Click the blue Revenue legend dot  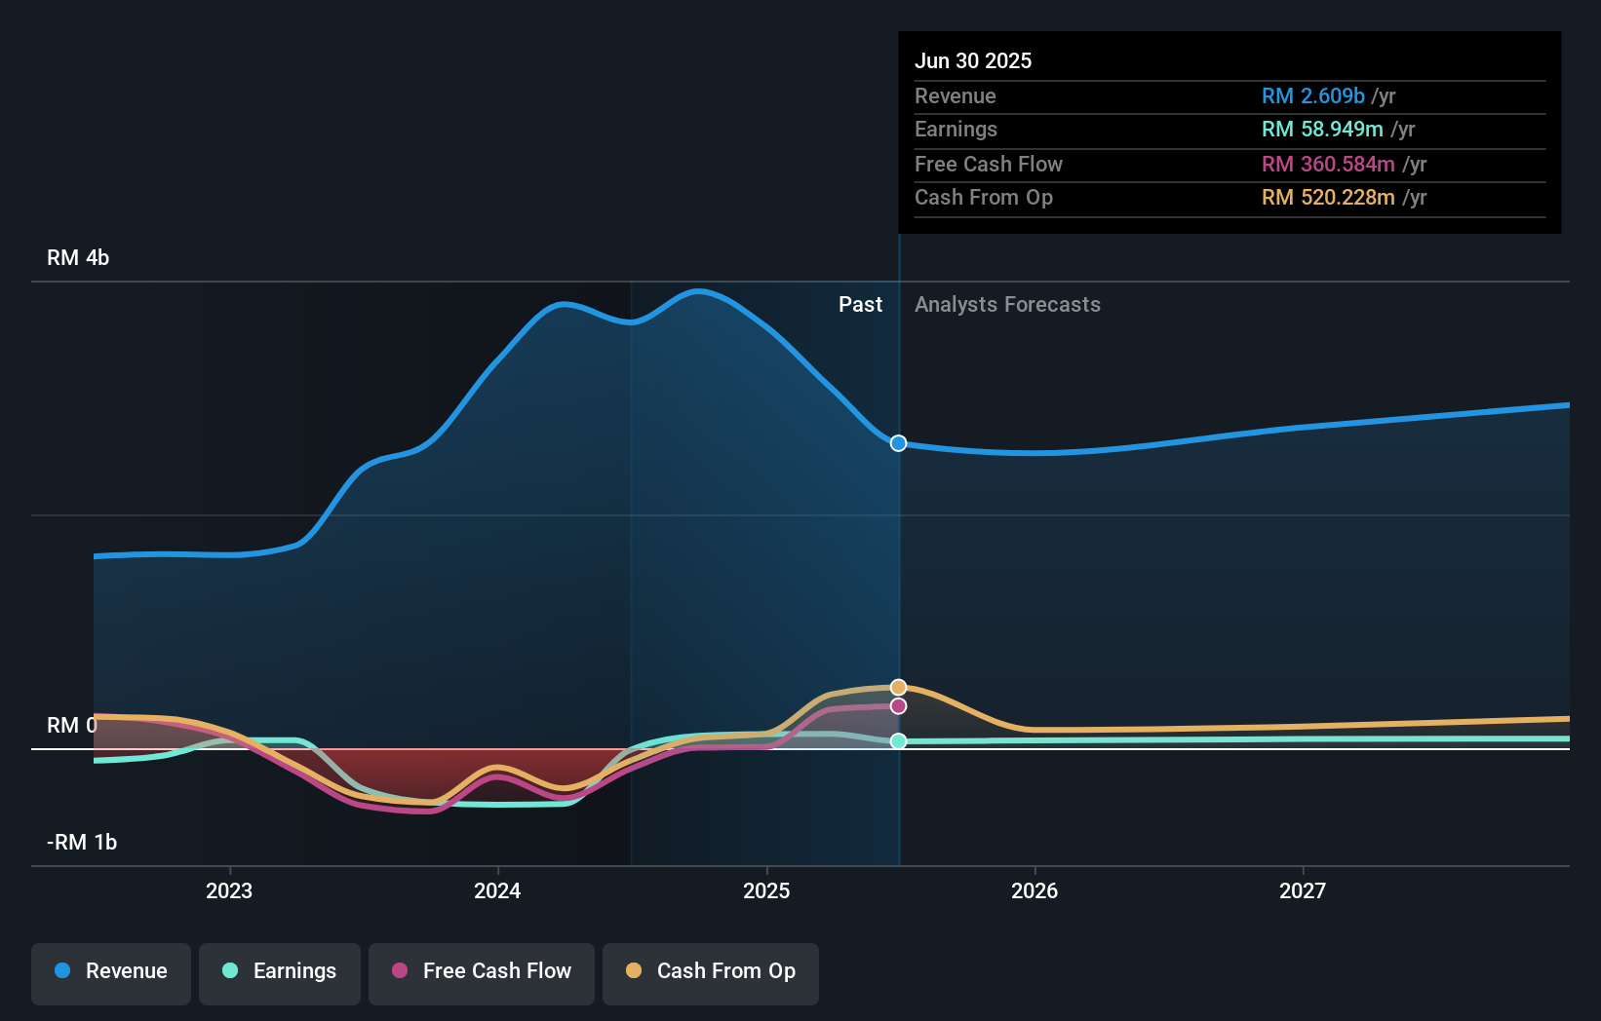coord(62,970)
